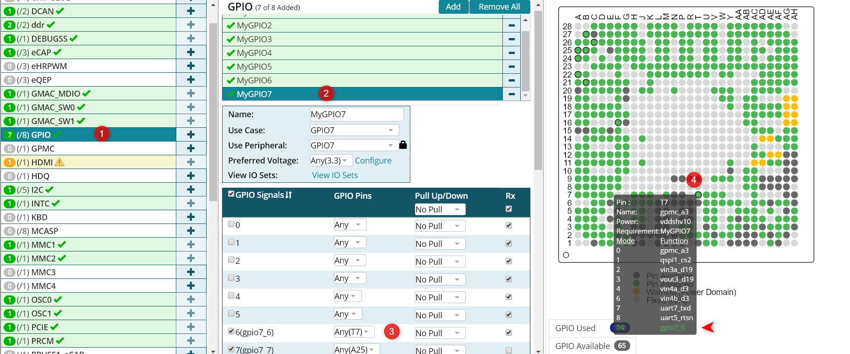This screenshot has width=850, height=354.
Task: Check the GPIO signal 0 checkbox
Action: click(x=231, y=224)
